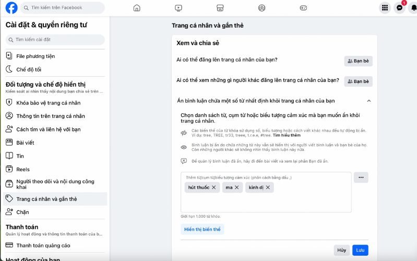Click the book icon beside 'Tin'

tap(9, 156)
